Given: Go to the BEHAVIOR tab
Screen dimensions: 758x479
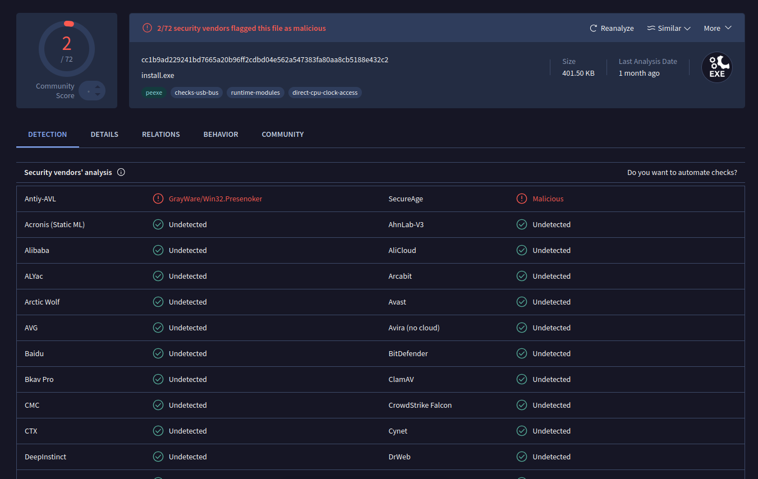Looking at the screenshot, I should coord(221,135).
